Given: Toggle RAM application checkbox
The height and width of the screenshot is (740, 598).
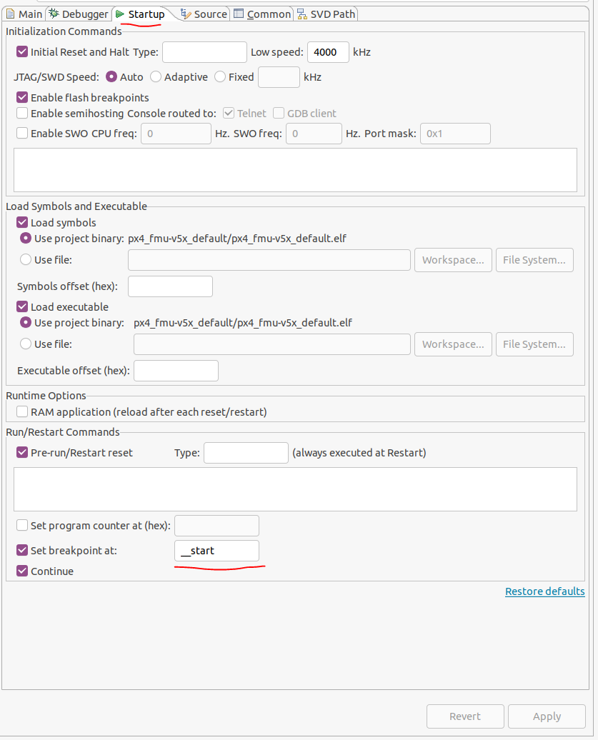Looking at the screenshot, I should [x=22, y=412].
